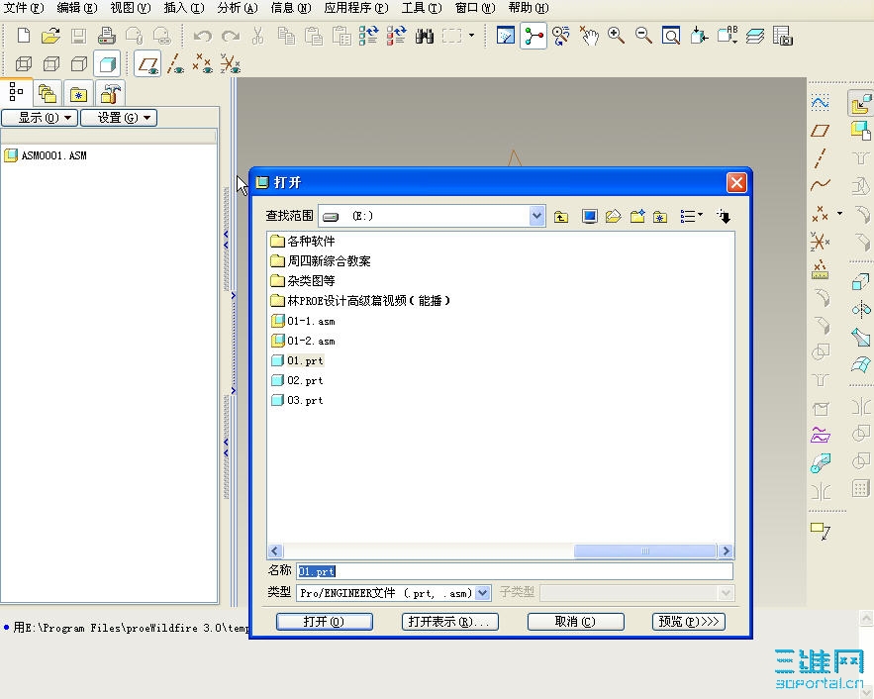Select file 01-1.asm

(x=303, y=321)
